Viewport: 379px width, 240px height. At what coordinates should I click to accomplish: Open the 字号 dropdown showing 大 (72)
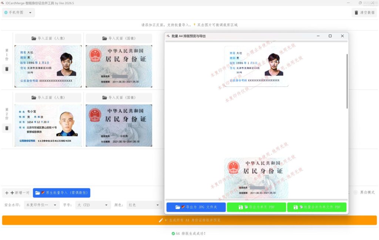pyautogui.click(x=93, y=205)
